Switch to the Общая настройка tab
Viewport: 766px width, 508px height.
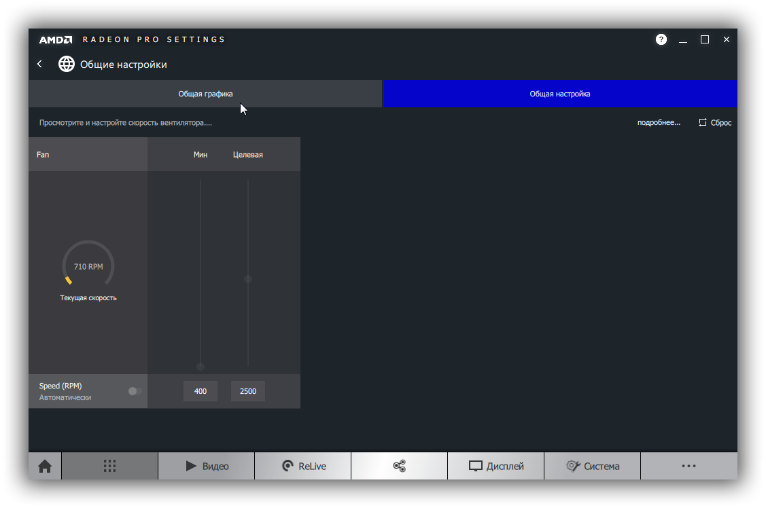[560, 94]
